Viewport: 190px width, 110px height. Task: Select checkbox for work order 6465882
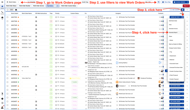(7, 33)
